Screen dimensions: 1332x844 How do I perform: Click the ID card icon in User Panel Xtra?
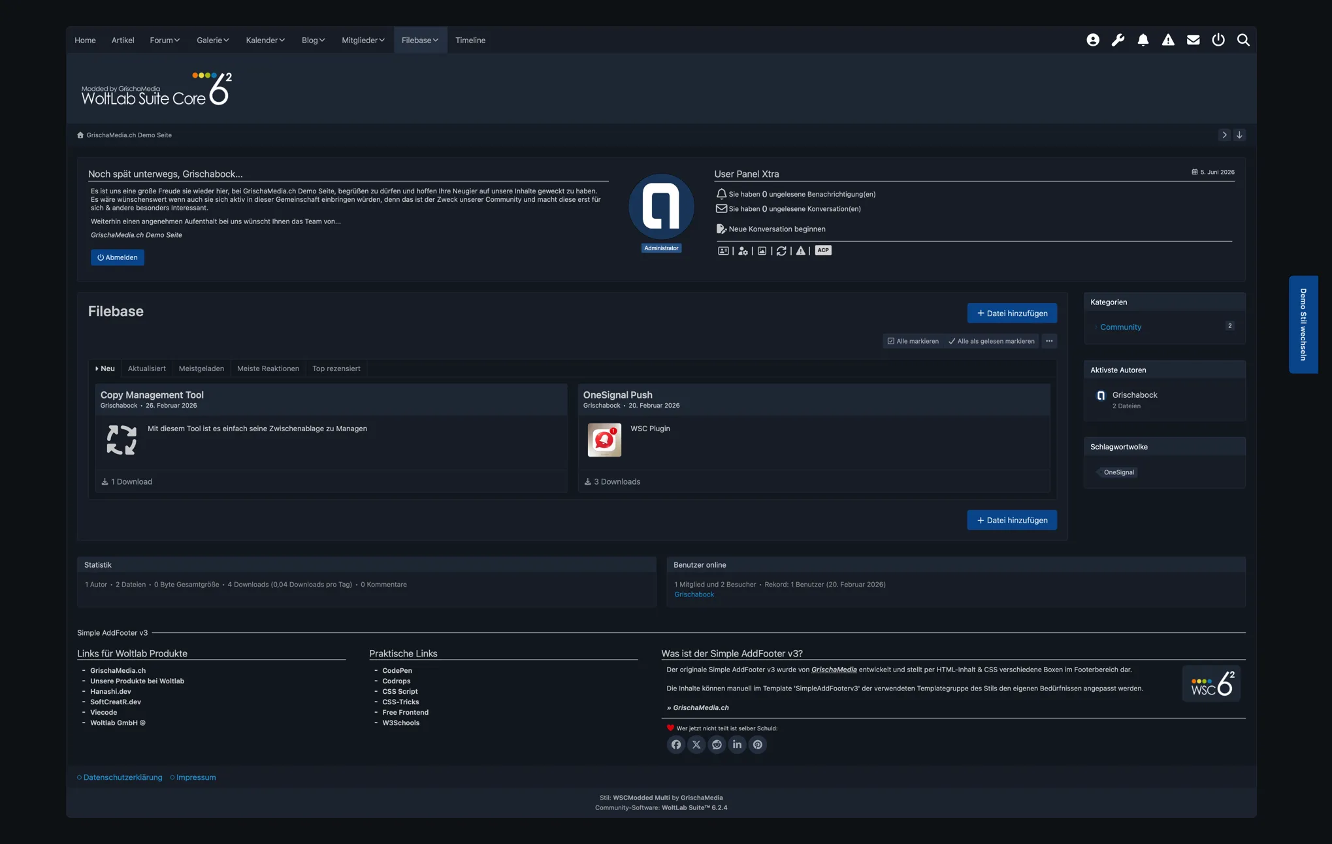point(723,251)
